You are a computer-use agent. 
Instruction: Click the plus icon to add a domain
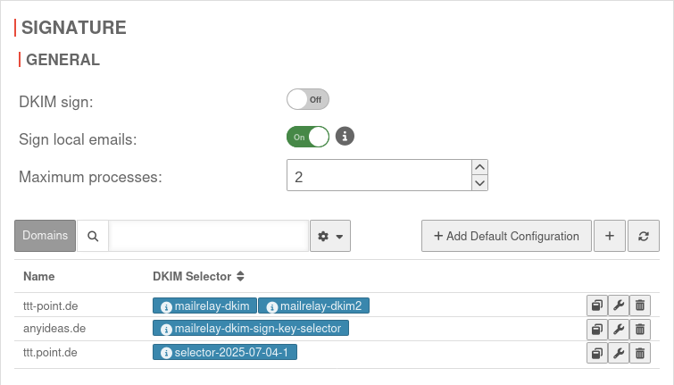point(609,236)
